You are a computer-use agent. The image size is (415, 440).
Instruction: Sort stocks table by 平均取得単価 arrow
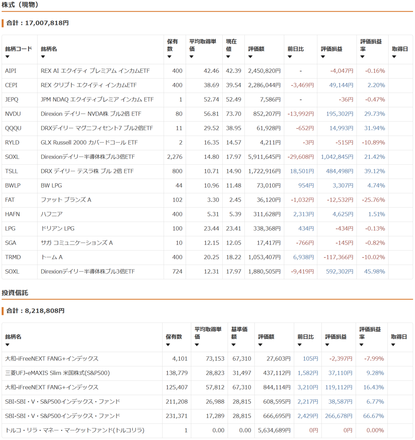point(192,57)
